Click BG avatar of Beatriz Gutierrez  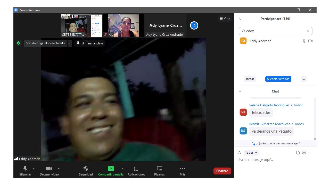pyautogui.click(x=243, y=131)
